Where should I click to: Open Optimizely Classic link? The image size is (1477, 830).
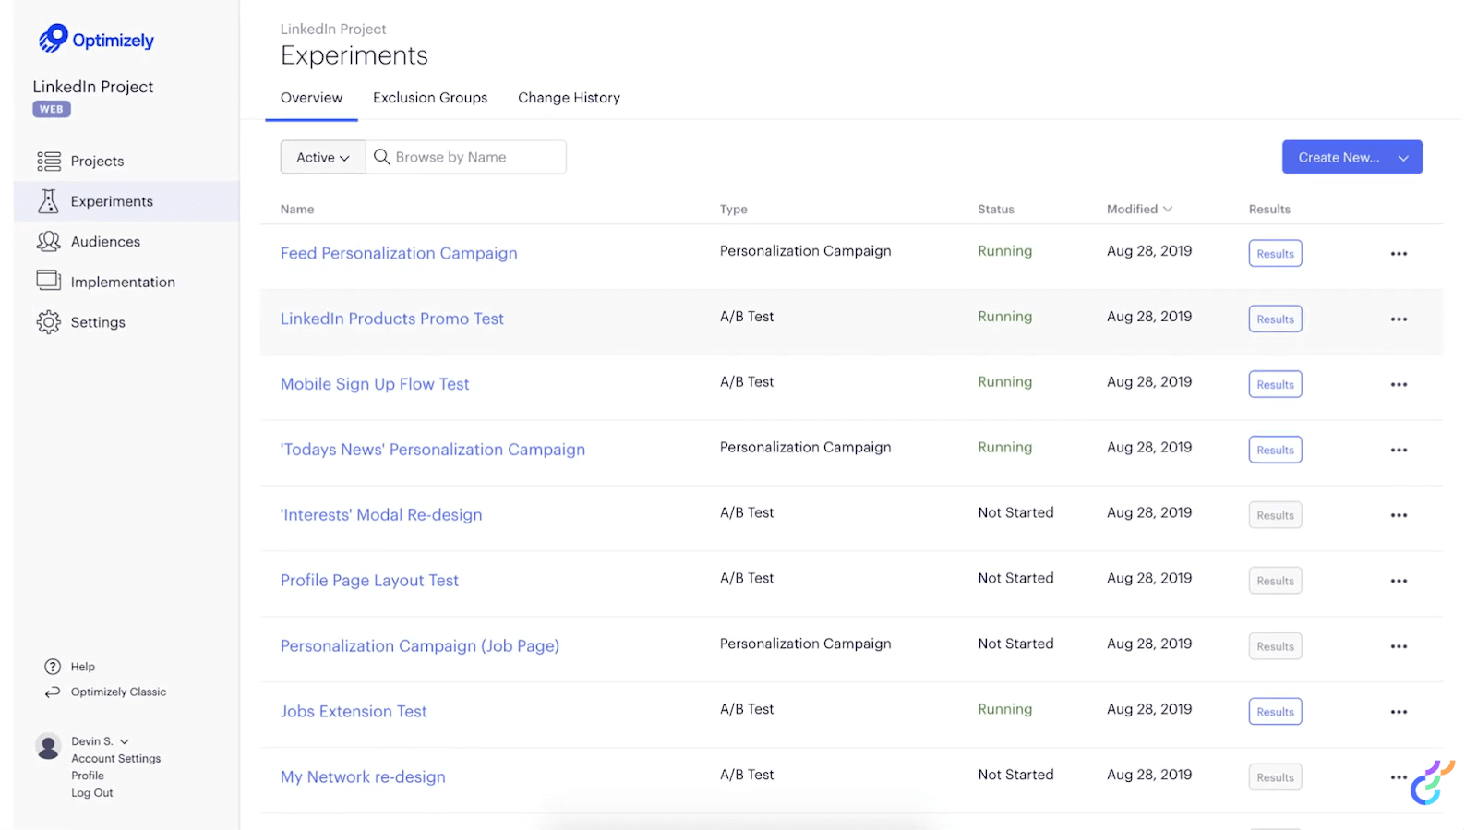pyautogui.click(x=118, y=692)
